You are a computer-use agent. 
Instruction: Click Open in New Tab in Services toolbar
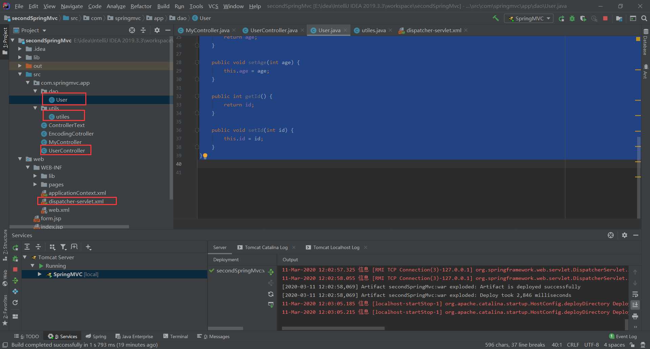74,247
